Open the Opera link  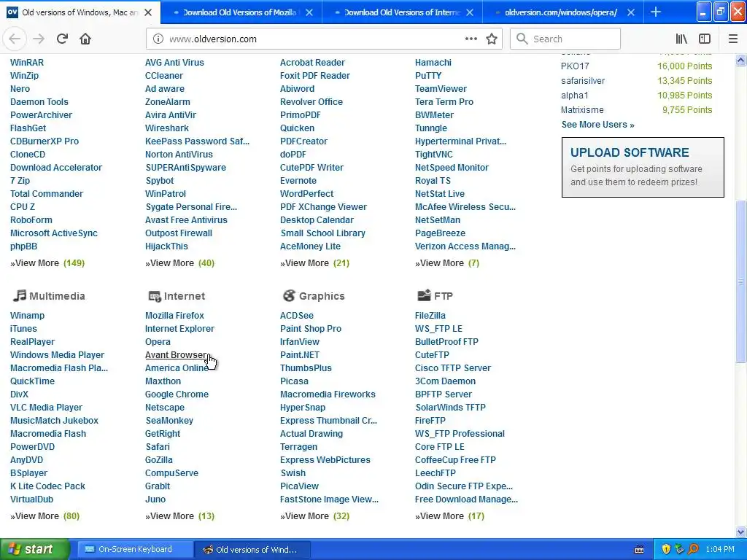click(158, 342)
